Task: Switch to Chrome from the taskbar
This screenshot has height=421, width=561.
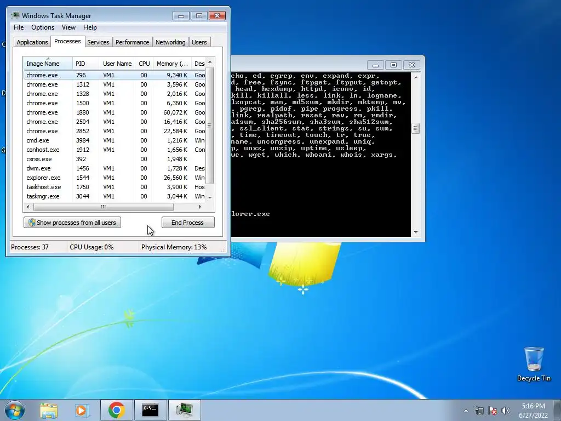Action: pos(116,410)
